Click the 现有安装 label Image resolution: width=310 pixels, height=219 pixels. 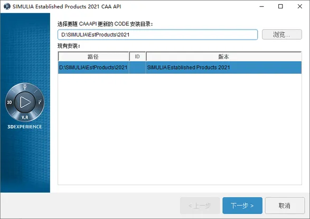pos(69,46)
